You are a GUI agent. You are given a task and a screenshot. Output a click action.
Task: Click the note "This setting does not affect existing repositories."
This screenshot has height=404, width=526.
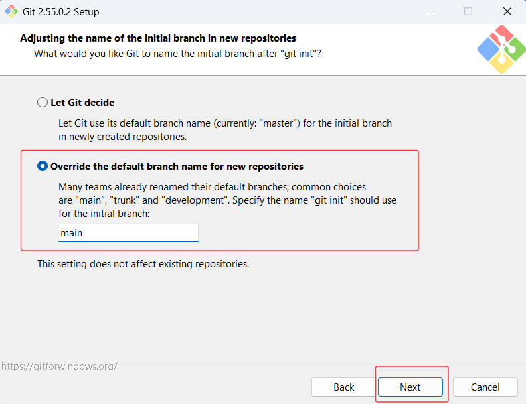coord(143,264)
